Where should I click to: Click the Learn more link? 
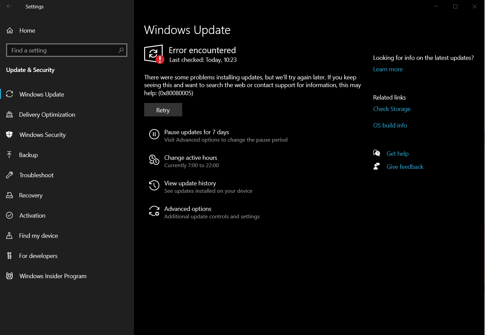point(388,69)
